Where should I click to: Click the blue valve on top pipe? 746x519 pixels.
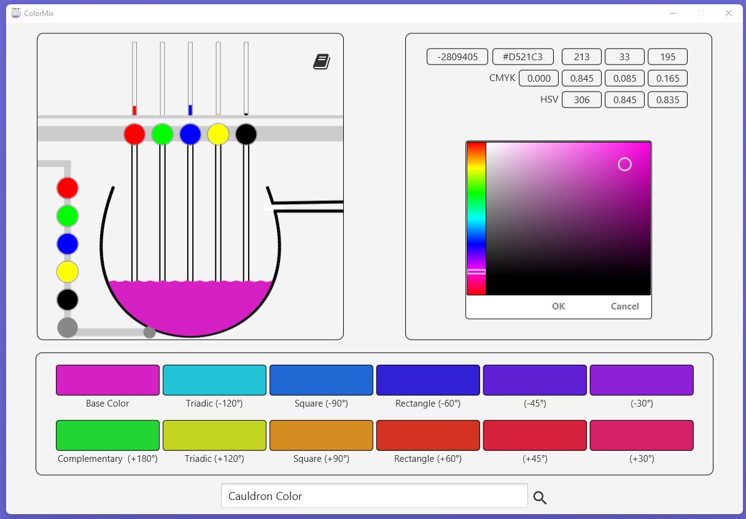[190, 134]
